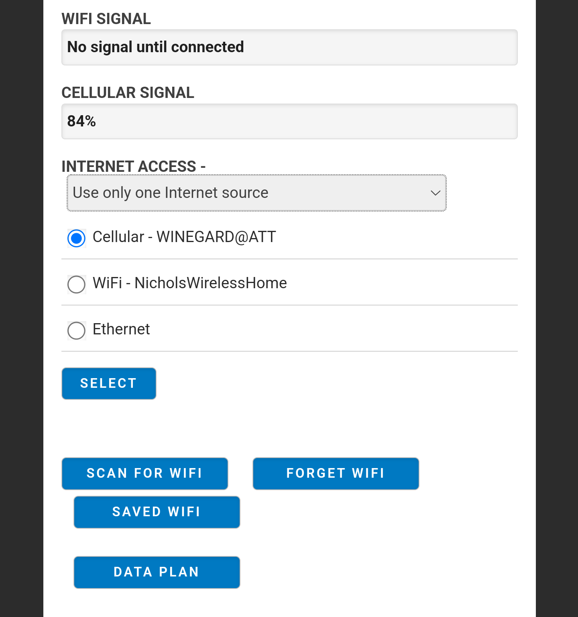
Task: Click the dark margin left of the page
Action: [22, 308]
